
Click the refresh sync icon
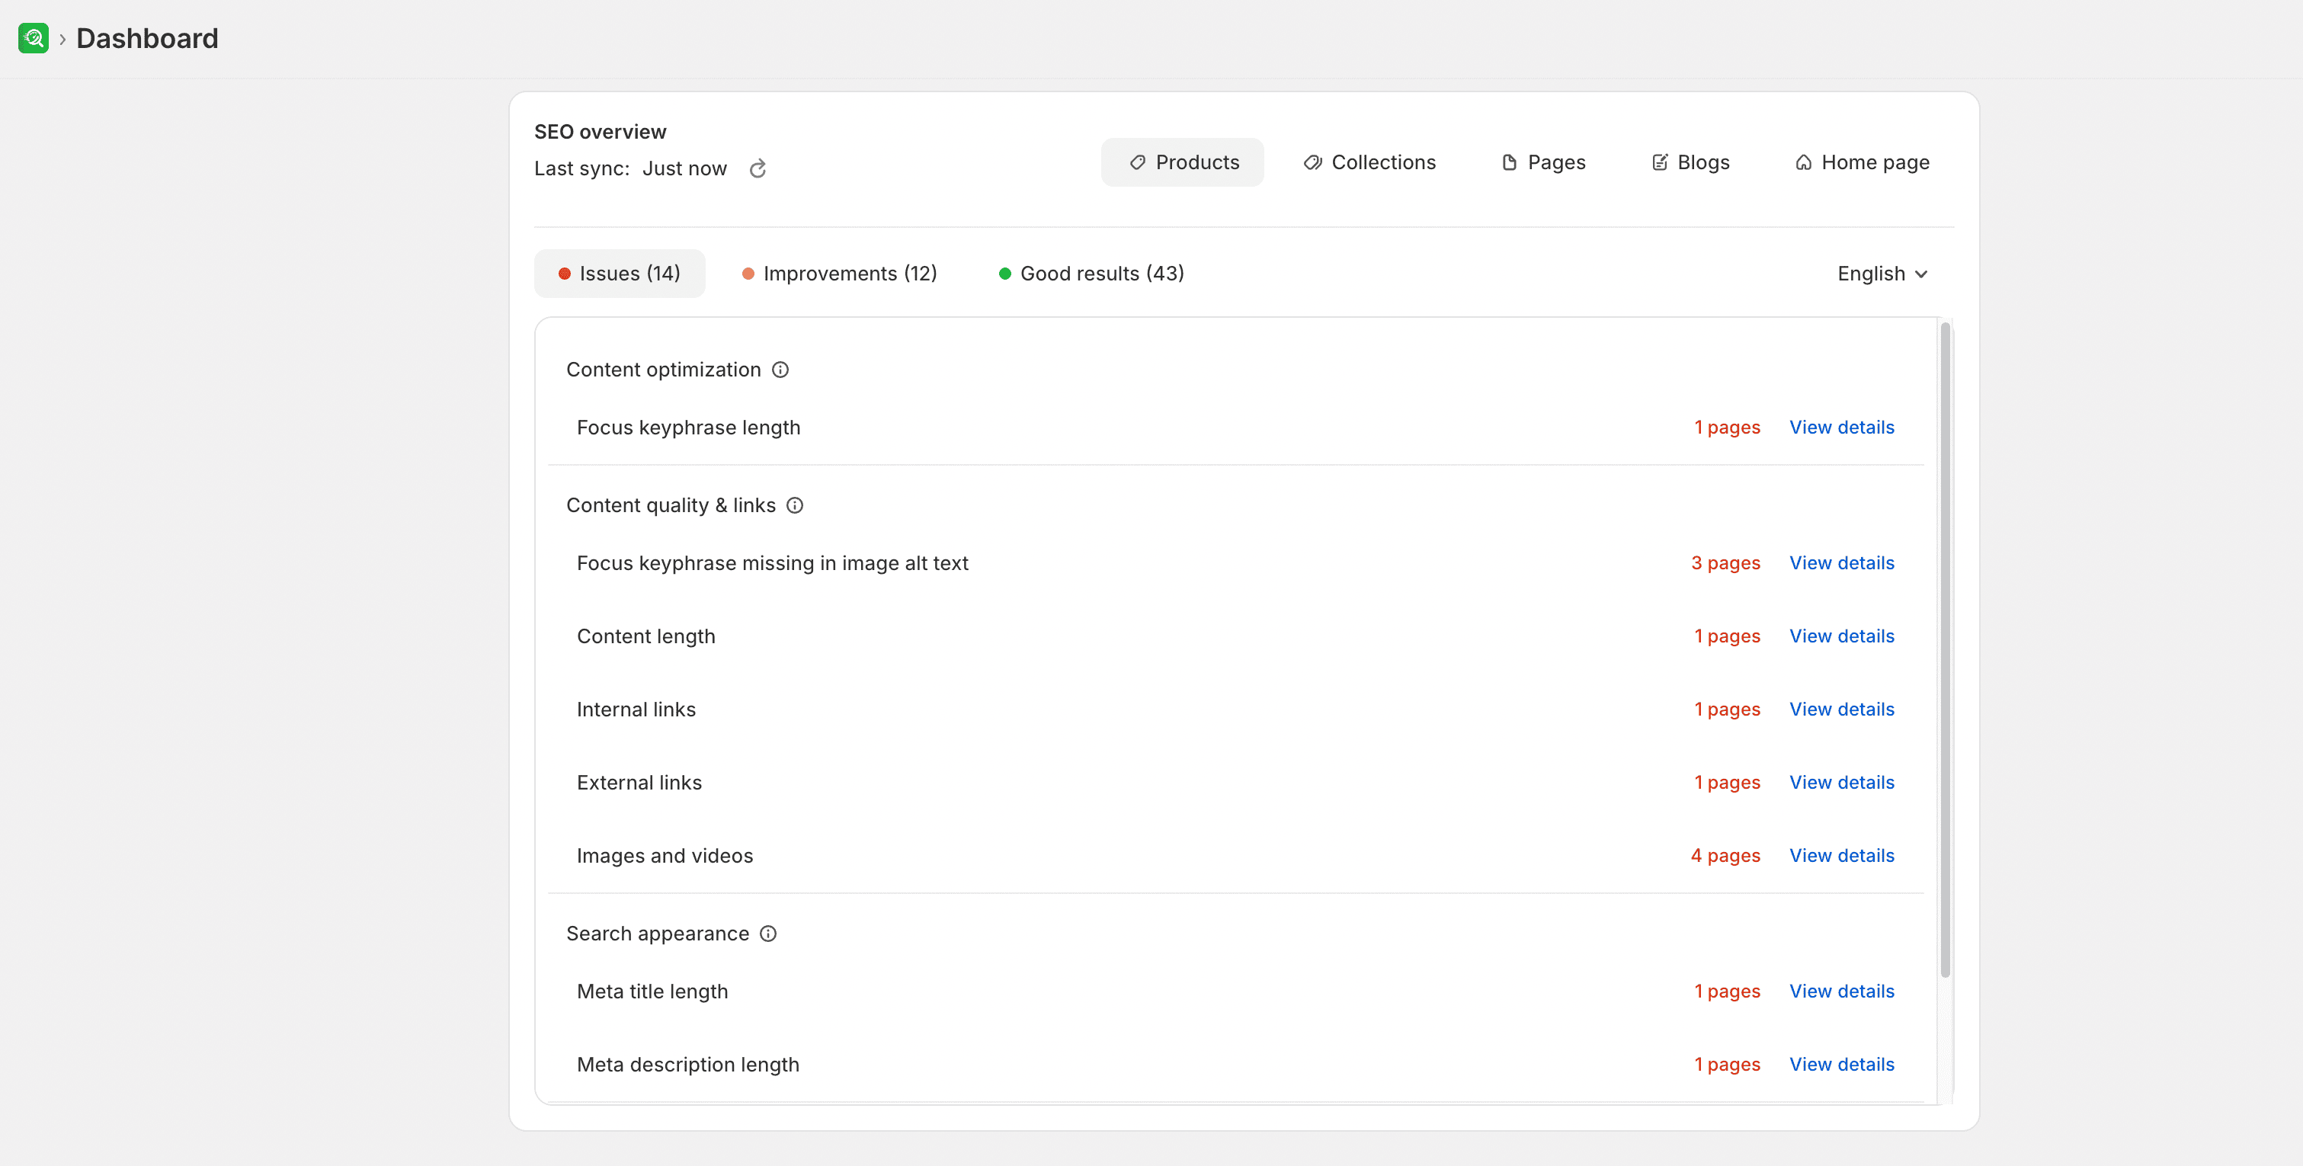758,169
